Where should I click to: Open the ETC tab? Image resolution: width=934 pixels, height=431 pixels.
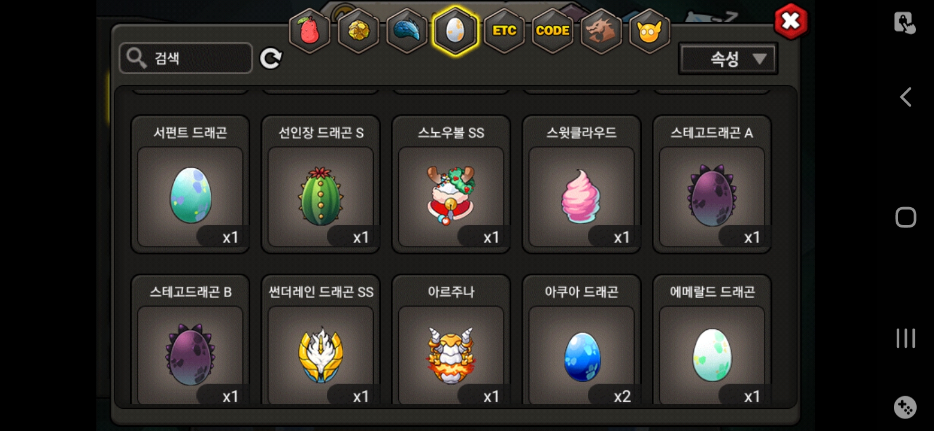tap(504, 31)
